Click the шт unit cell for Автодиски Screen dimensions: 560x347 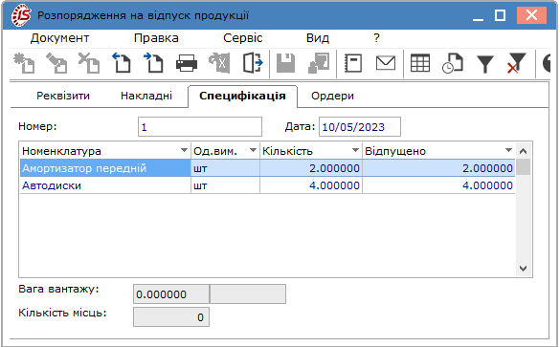pyautogui.click(x=225, y=185)
